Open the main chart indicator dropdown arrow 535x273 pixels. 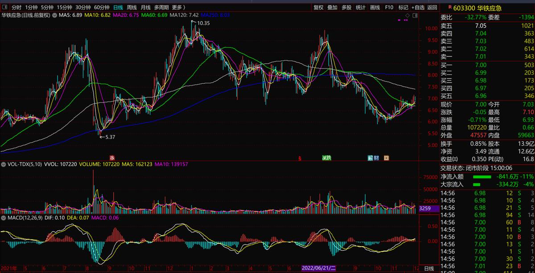pos(54,15)
